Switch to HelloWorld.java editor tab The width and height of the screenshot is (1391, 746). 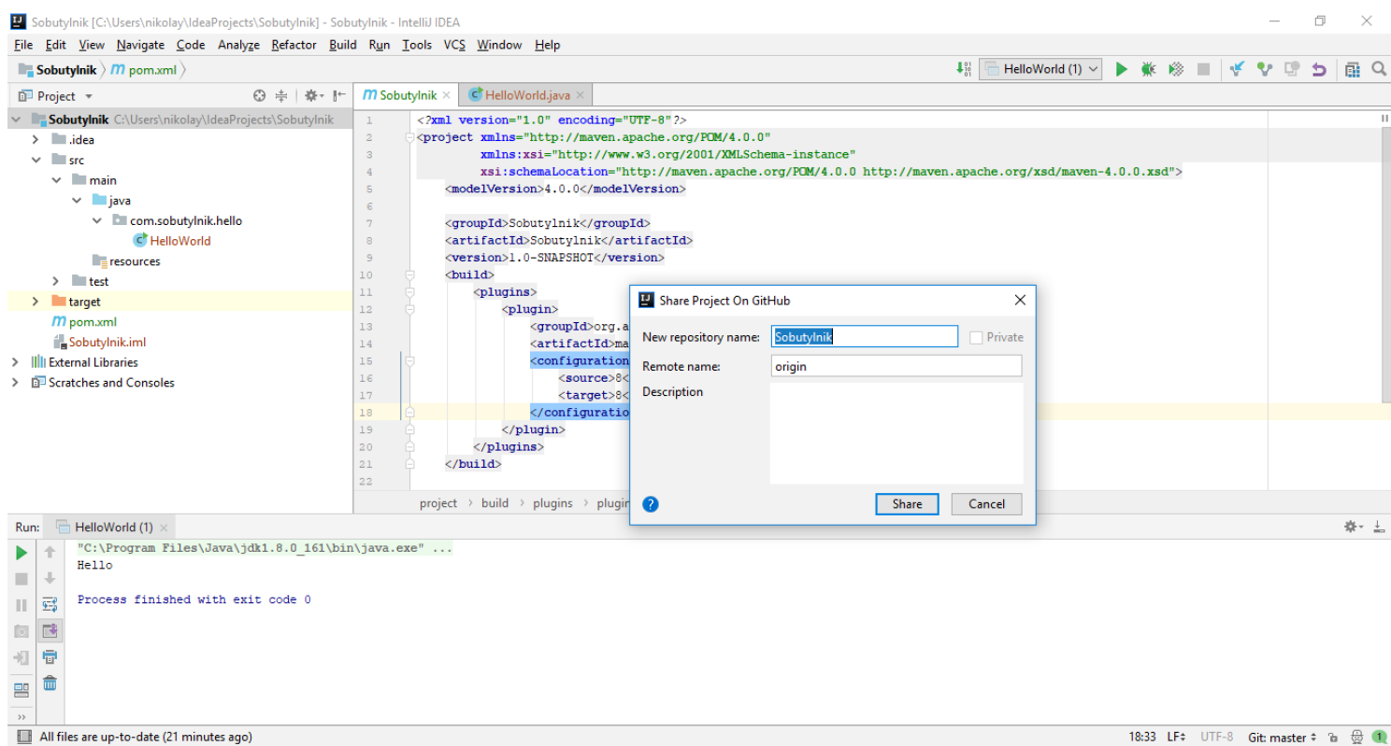click(x=526, y=95)
